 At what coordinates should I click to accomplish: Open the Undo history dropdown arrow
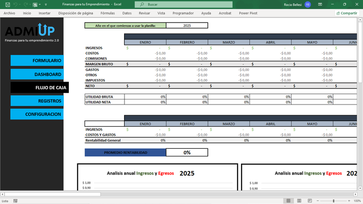(x=20, y=4)
